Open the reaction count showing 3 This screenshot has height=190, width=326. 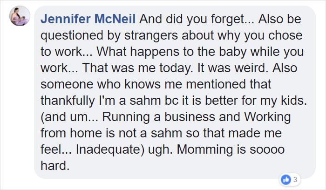click(x=295, y=179)
